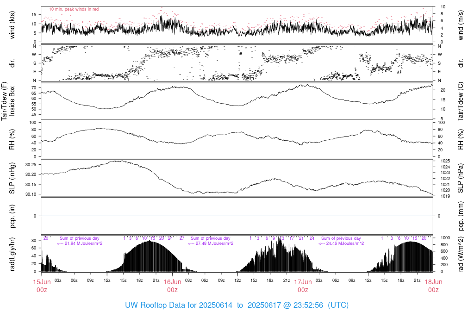Click the 45 tick on Fahrenheit axis
This screenshot has height=324, width=474.
(34, 114)
